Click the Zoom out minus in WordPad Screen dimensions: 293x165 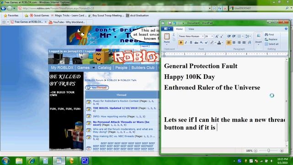[255, 151]
